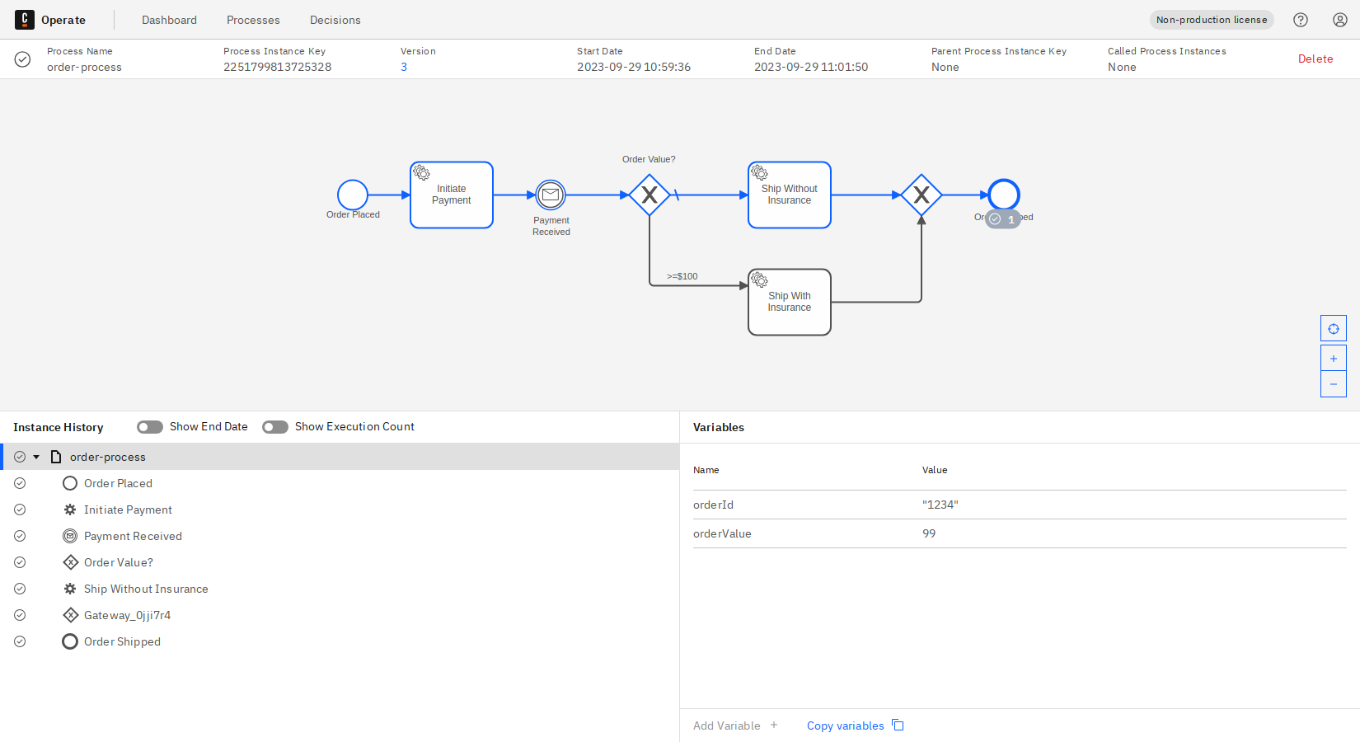Open the help icon in top bar
The image size is (1360, 742).
(x=1301, y=19)
